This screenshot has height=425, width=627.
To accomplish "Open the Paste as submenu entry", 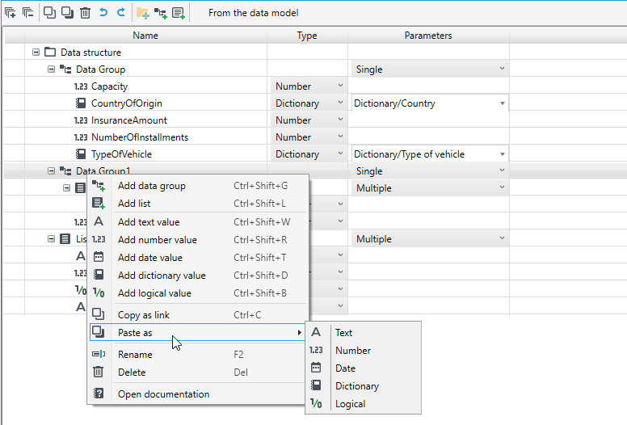I will click(197, 332).
